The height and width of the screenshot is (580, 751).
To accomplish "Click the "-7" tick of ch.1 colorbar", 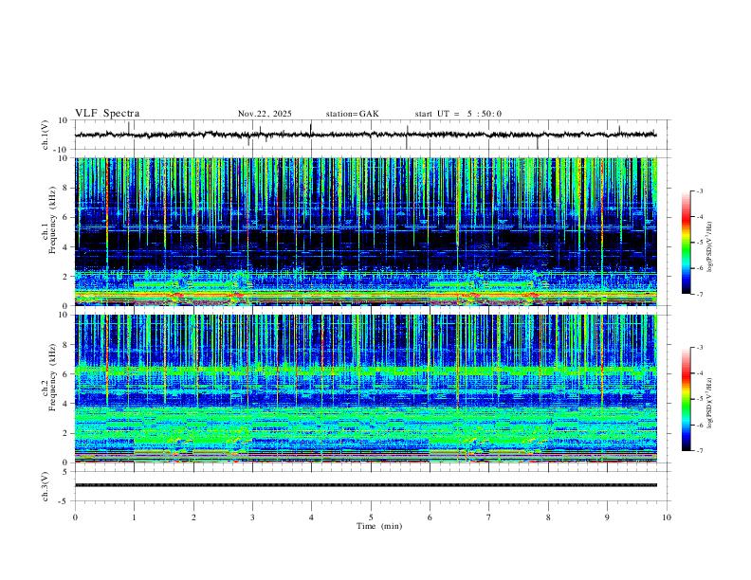I will (x=700, y=295).
